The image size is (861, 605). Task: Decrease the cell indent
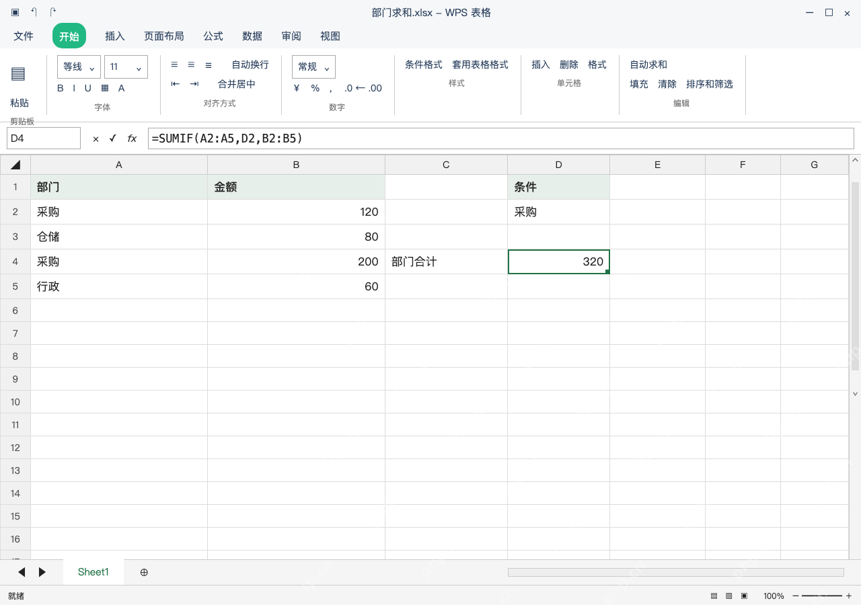click(176, 84)
